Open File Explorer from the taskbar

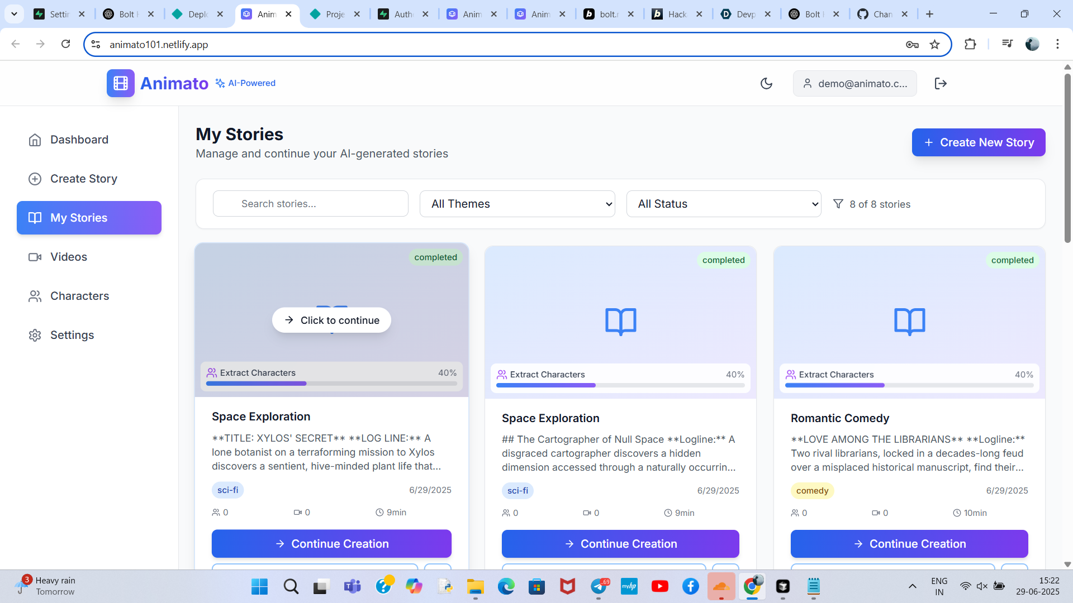pyautogui.click(x=475, y=586)
